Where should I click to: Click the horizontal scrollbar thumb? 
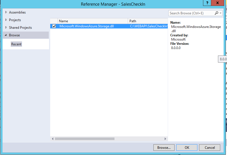pyautogui.click(x=85, y=139)
